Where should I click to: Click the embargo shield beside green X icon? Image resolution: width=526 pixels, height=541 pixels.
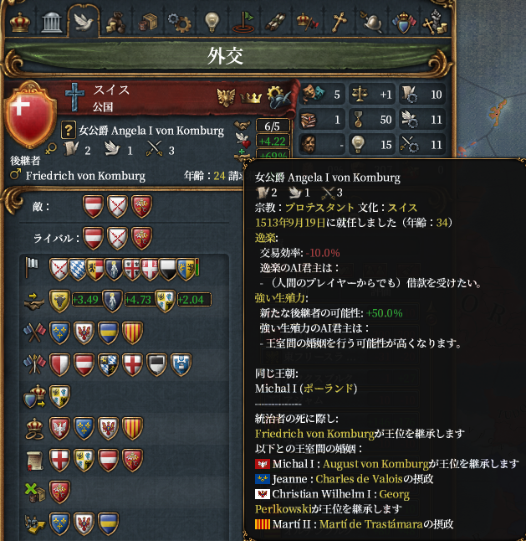(59, 492)
